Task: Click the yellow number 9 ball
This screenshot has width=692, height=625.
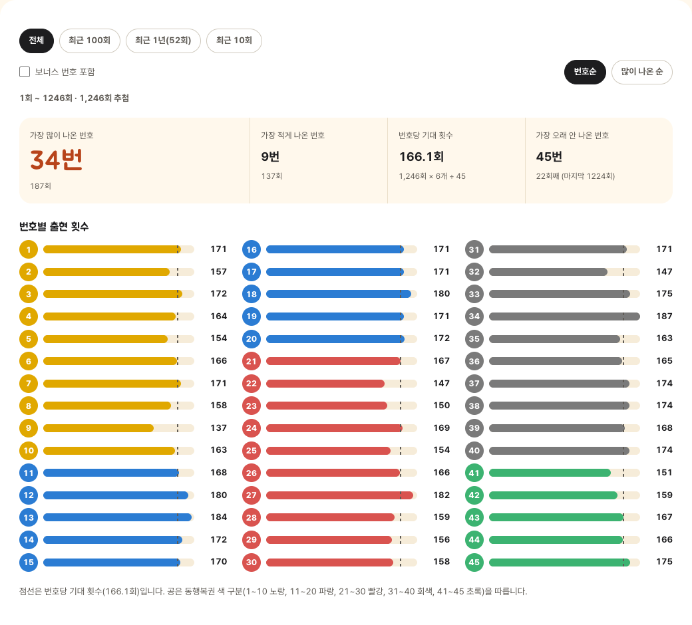Action: 29,428
